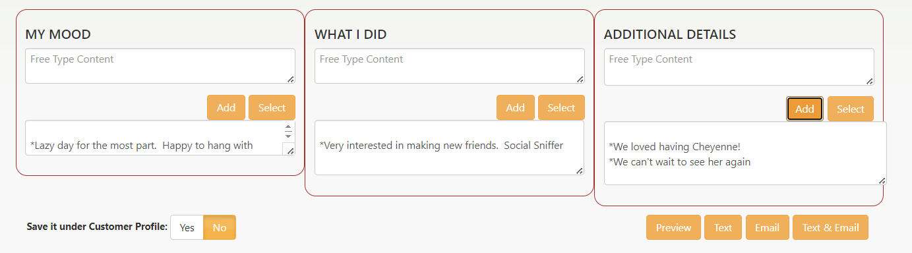Click the down arrow in My Mood scrollbar
This screenshot has height=253, width=912.
click(288, 136)
